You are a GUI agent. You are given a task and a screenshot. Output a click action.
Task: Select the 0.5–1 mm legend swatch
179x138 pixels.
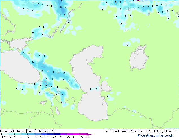[11, 134]
